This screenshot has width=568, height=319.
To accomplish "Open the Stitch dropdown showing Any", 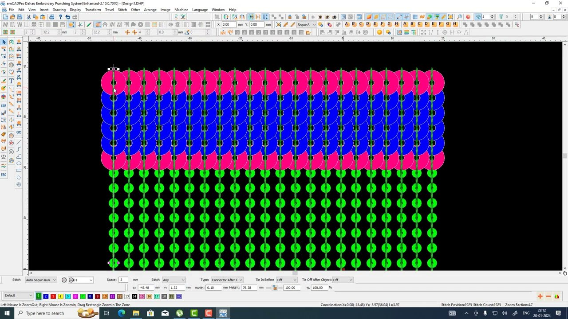I will tap(174, 280).
